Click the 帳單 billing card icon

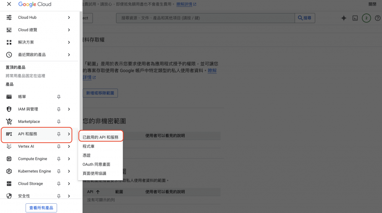point(9,97)
